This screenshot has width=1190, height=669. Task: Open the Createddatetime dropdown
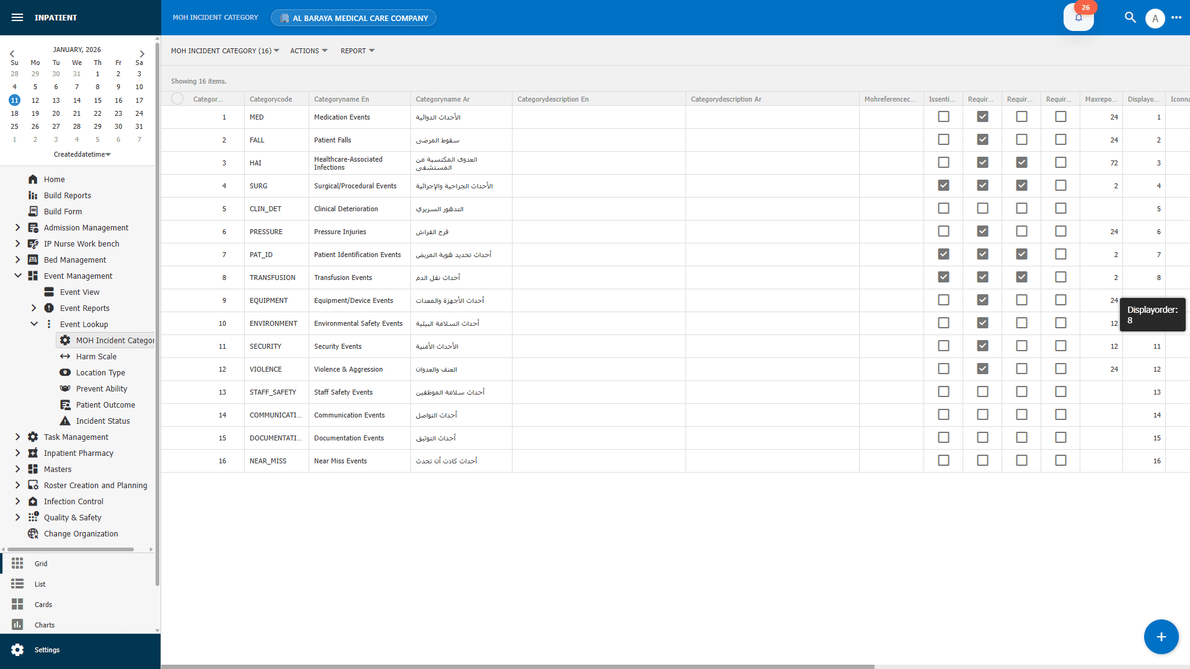(82, 154)
